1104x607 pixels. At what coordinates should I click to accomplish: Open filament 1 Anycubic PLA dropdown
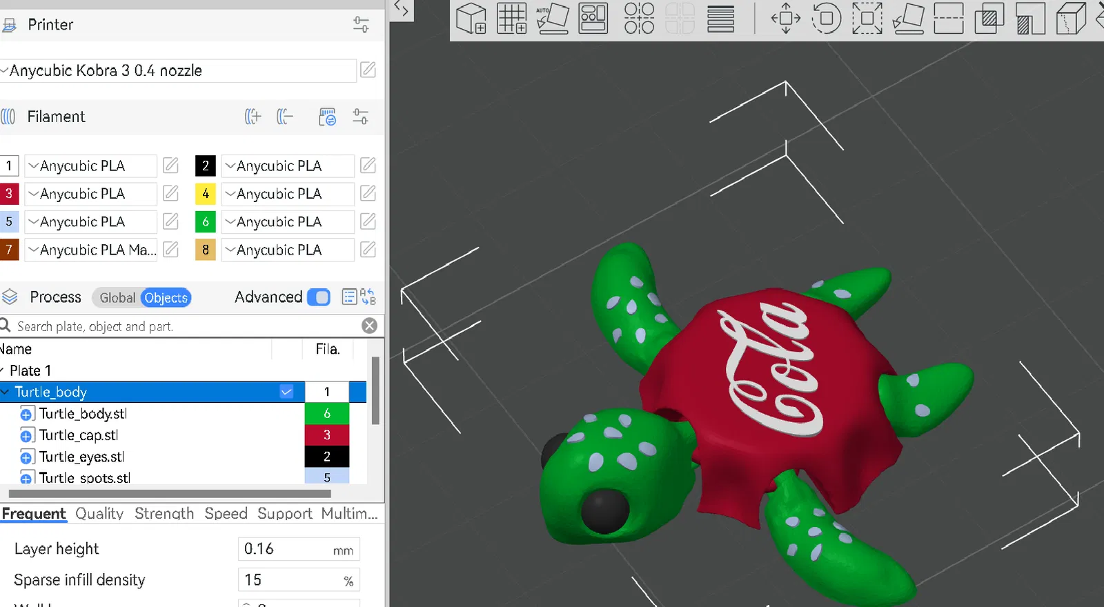[91, 166]
